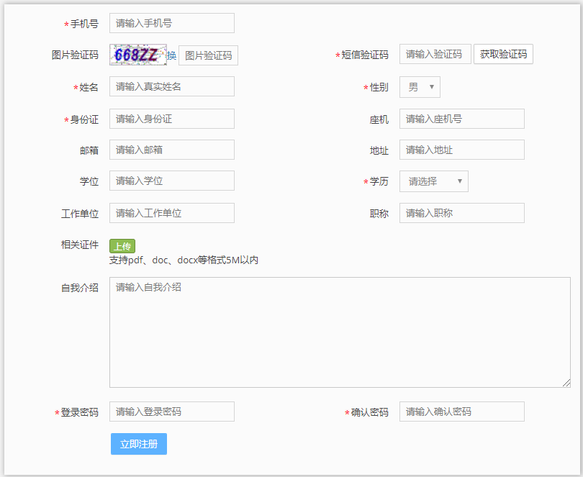Focus the 学位 degree input field

pos(172,181)
